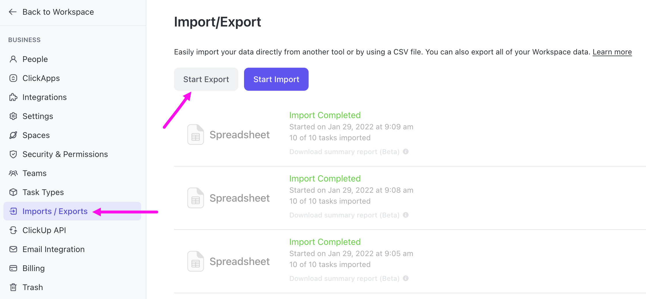
Task: Click the Security & Permissions shield icon
Action: (13, 154)
